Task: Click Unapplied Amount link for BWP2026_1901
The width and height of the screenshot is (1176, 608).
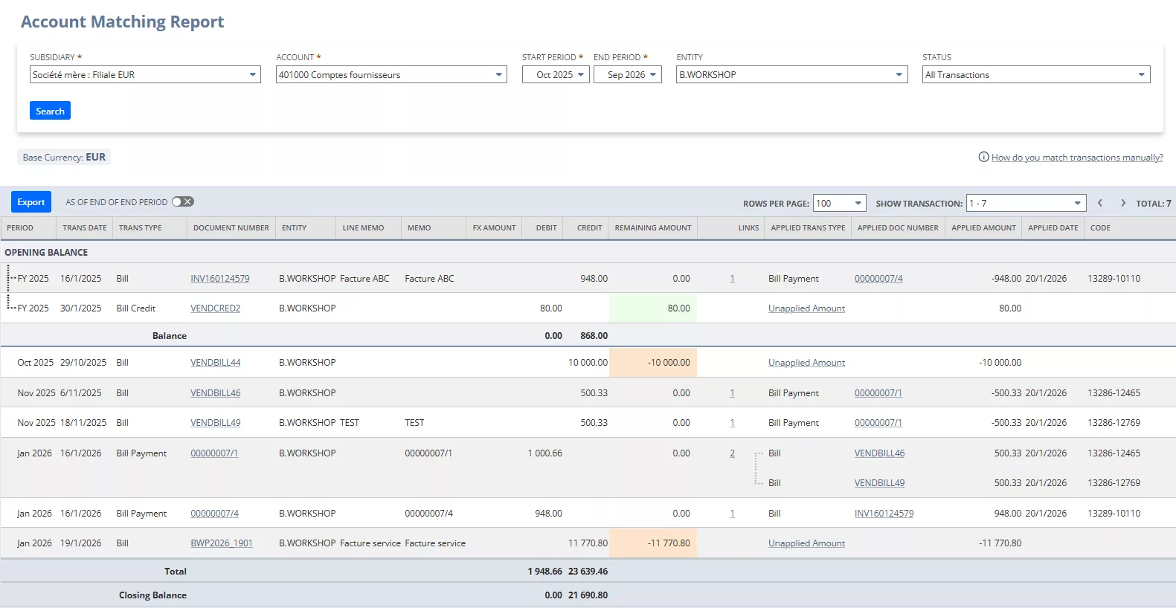Action: pos(806,543)
